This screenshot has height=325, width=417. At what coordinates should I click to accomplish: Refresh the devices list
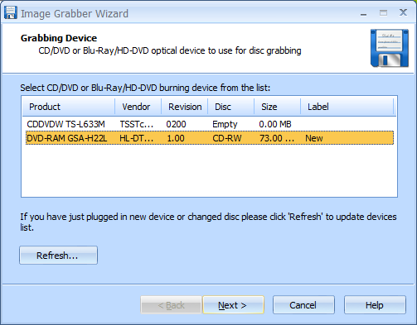58,256
